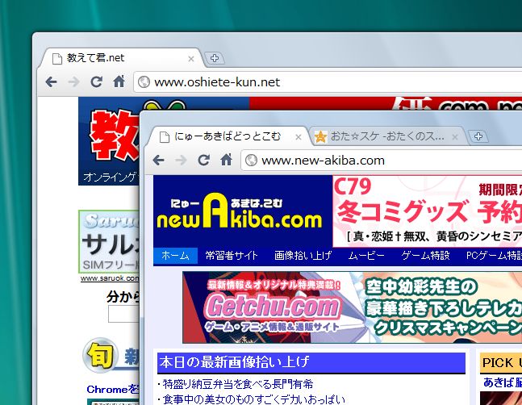Image resolution: width=522 pixels, height=405 pixels.
Task: Select the にゅーあきばどっとこむ tab
Action: click(229, 136)
